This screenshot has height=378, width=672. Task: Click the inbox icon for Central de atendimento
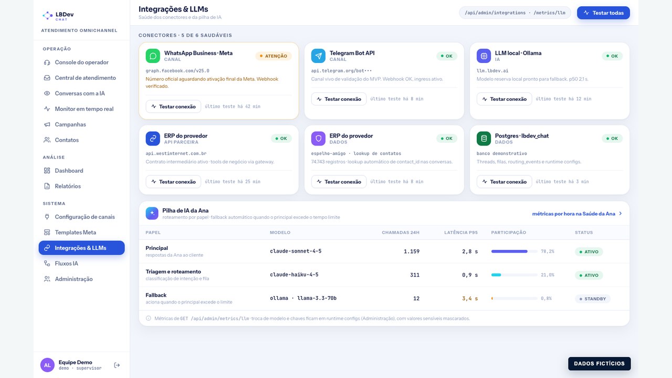pos(47,78)
